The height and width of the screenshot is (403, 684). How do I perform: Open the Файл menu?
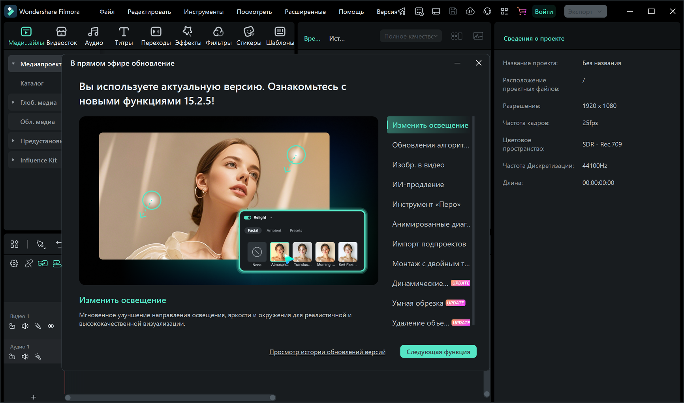[x=107, y=12]
